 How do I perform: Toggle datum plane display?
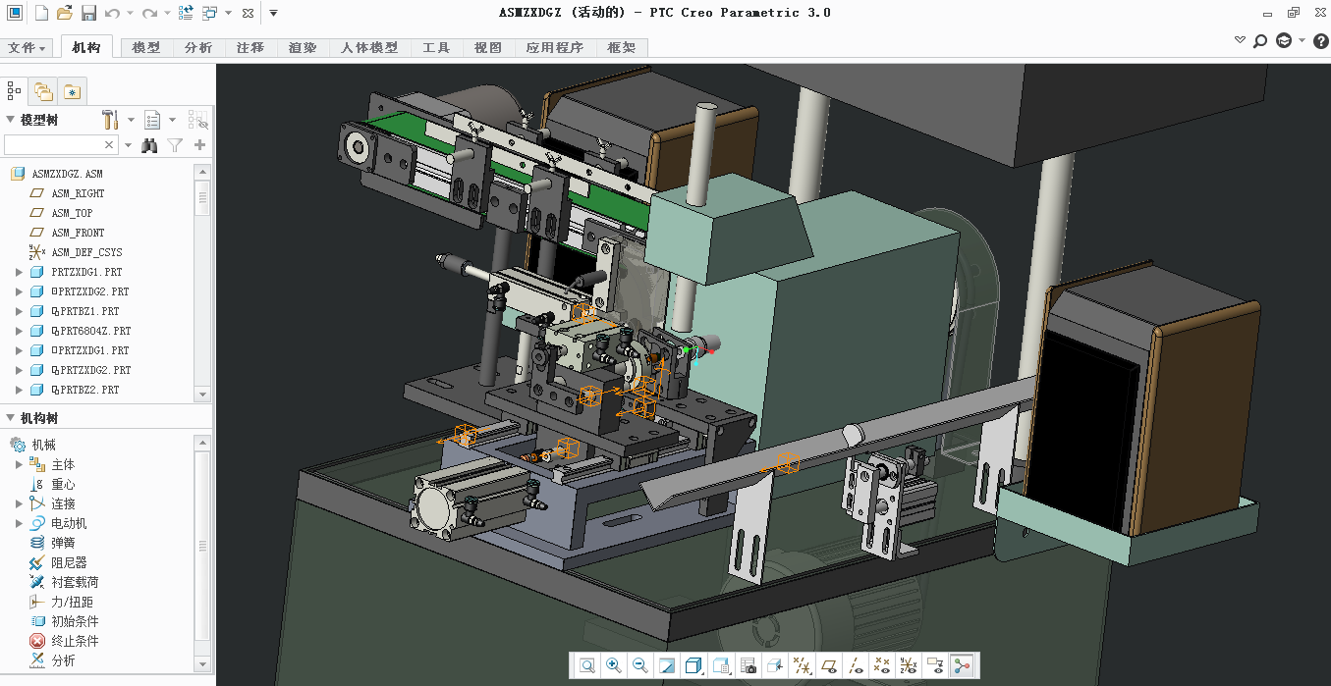[828, 665]
